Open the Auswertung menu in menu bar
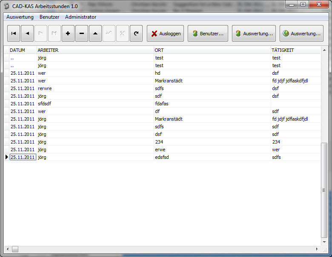The width and height of the screenshot is (332, 257). click(x=20, y=17)
